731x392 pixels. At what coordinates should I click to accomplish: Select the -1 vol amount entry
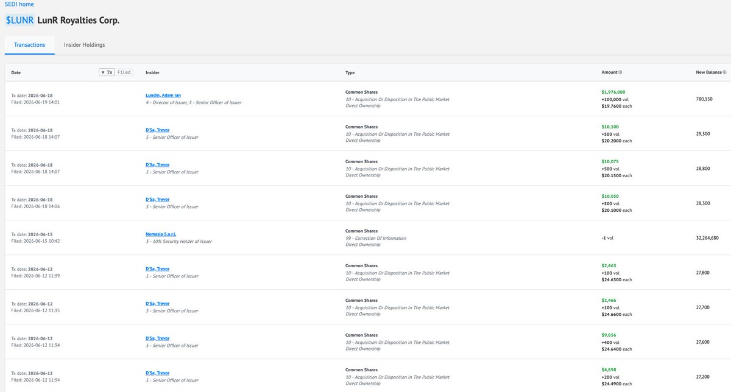(x=608, y=238)
